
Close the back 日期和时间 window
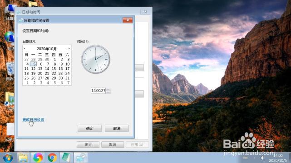145,12
